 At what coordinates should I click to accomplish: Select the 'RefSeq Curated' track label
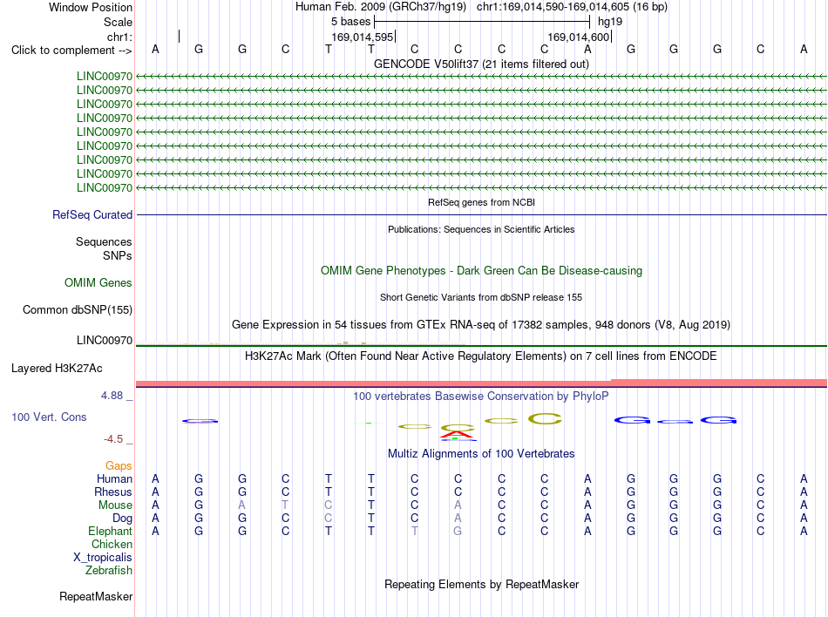(x=92, y=214)
